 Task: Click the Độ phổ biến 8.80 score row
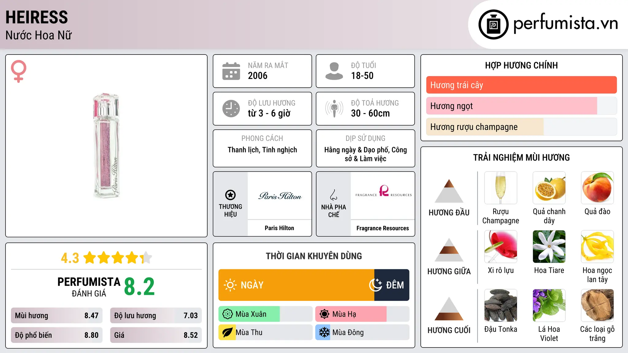(x=57, y=335)
